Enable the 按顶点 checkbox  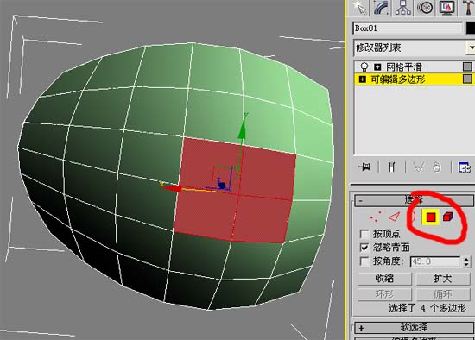(x=364, y=234)
